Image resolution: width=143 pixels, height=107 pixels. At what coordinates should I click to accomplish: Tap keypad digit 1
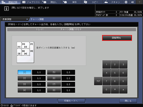tap(106, 64)
